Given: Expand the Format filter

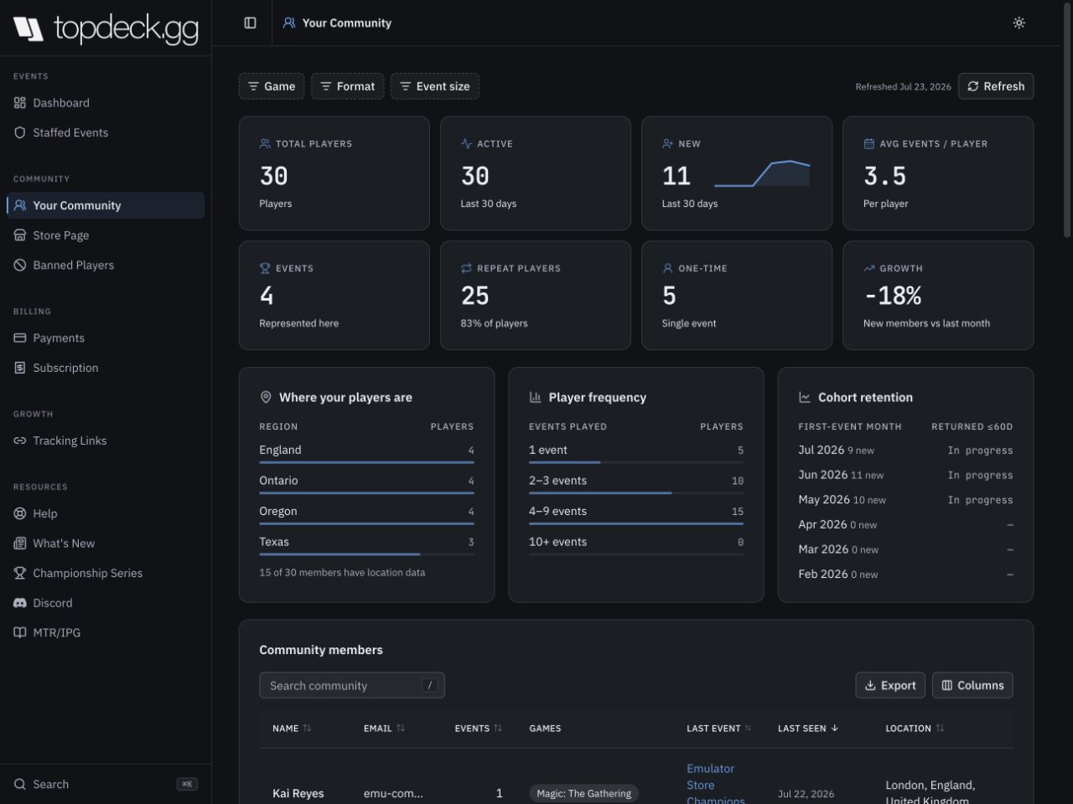Looking at the screenshot, I should [x=348, y=86].
